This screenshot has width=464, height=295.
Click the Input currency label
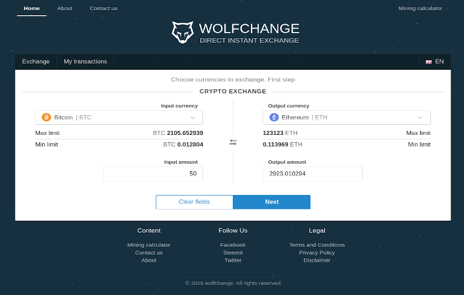point(179,106)
